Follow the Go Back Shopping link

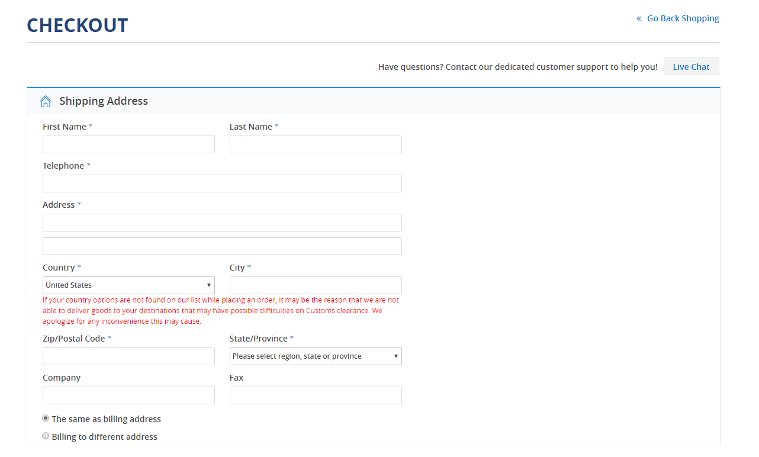click(683, 18)
